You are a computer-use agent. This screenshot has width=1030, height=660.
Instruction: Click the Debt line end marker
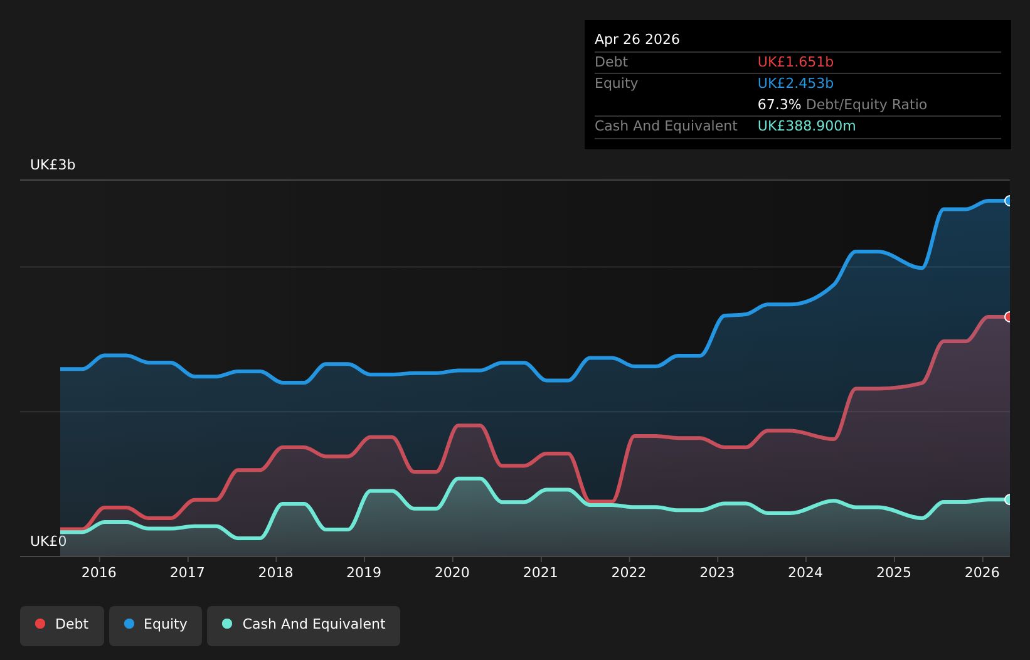pyautogui.click(x=1009, y=317)
